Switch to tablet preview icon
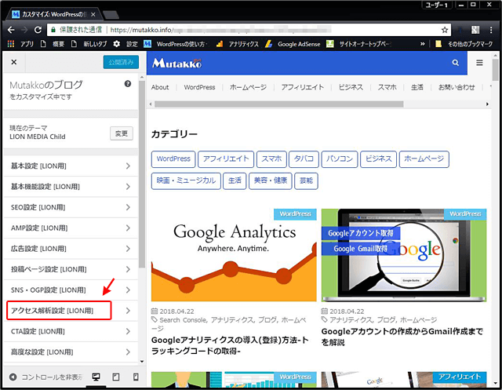 (116, 377)
